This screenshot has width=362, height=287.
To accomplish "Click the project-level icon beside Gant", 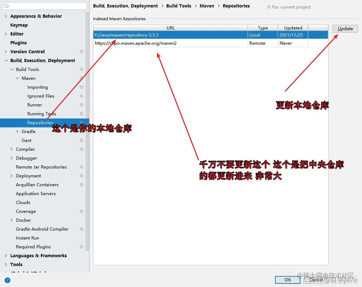I will pyautogui.click(x=81, y=140).
